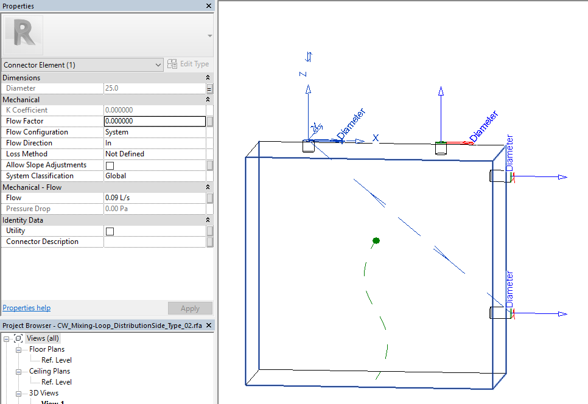This screenshot has width=588, height=404.
Task: Select the green connector origin dot
Action: [376, 241]
